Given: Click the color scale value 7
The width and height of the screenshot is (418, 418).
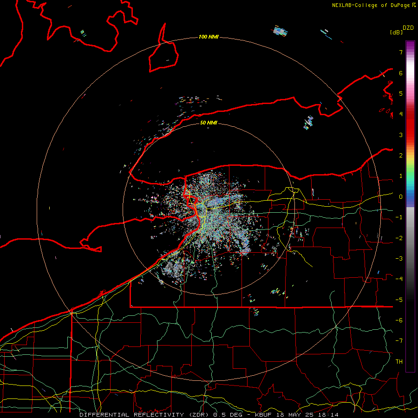Looking at the screenshot, I should pyautogui.click(x=401, y=52).
